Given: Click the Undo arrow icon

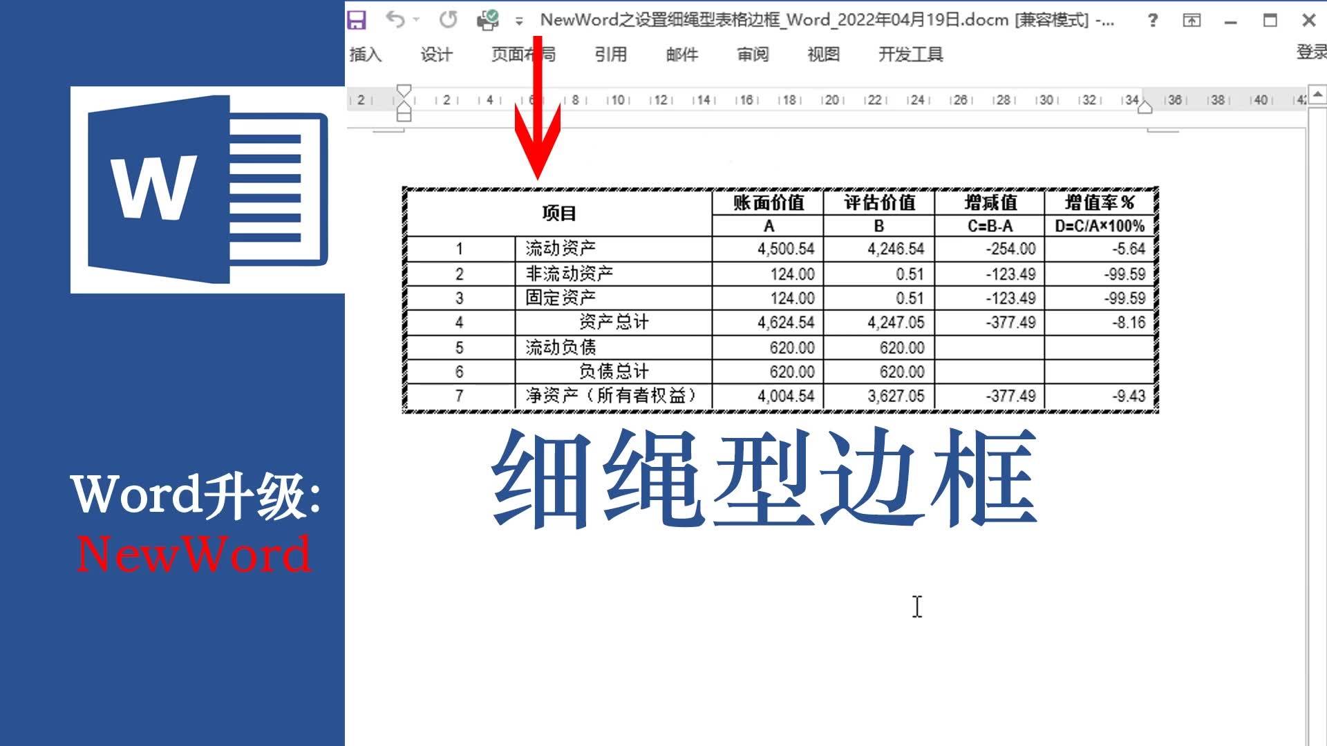Looking at the screenshot, I should click(x=395, y=19).
